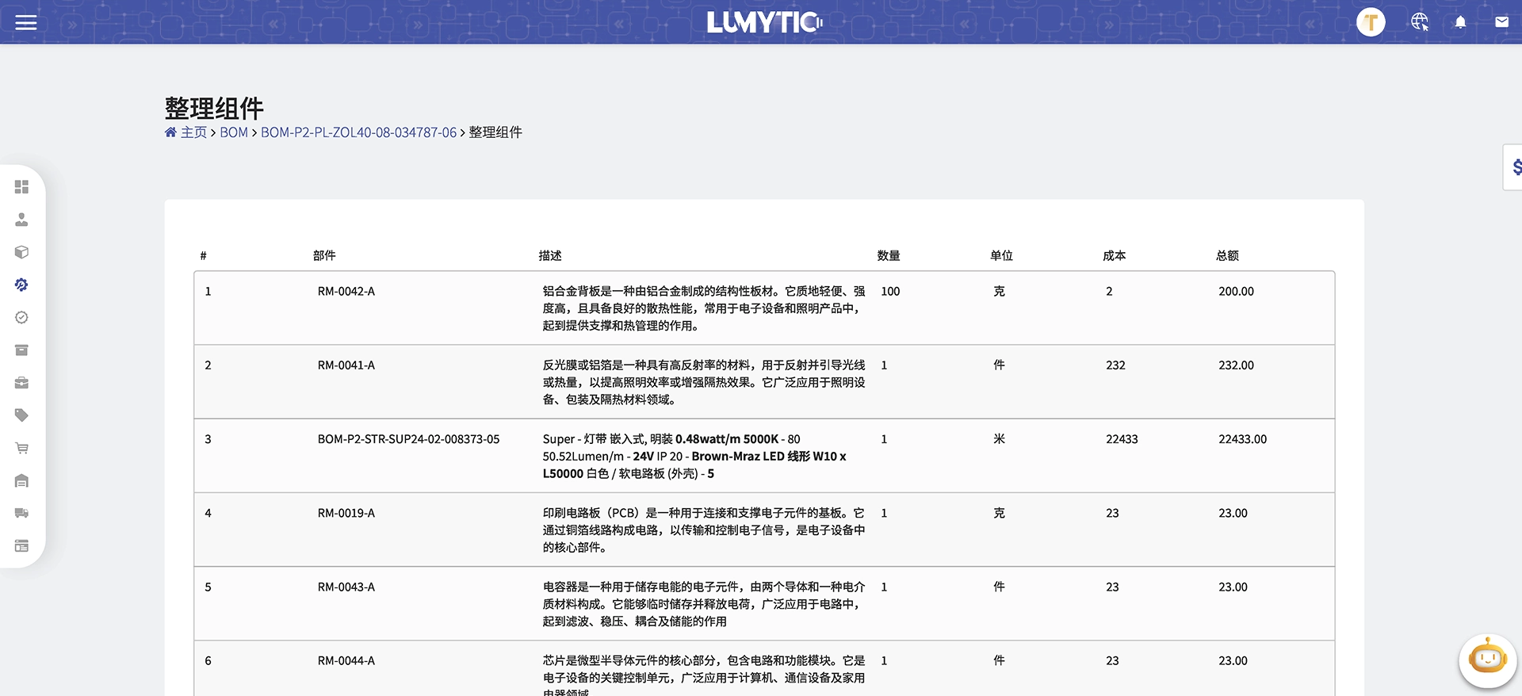Click the 描述 column header
1522x696 pixels.
(550, 255)
